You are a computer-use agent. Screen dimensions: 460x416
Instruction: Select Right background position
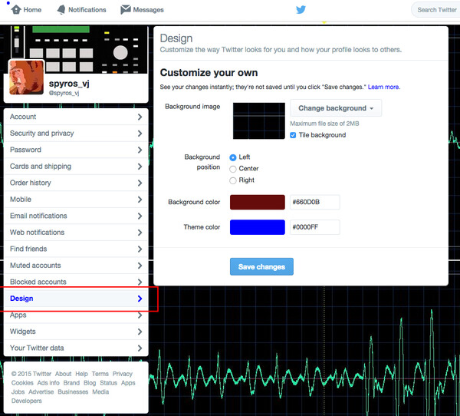click(x=232, y=180)
